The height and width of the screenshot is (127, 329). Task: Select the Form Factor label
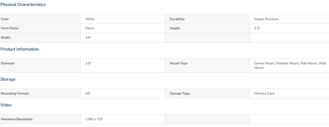10,28
